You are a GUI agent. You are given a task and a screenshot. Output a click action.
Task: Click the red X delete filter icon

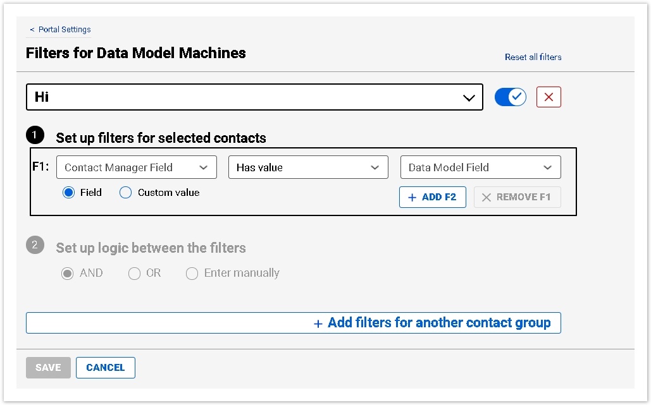pyautogui.click(x=549, y=97)
